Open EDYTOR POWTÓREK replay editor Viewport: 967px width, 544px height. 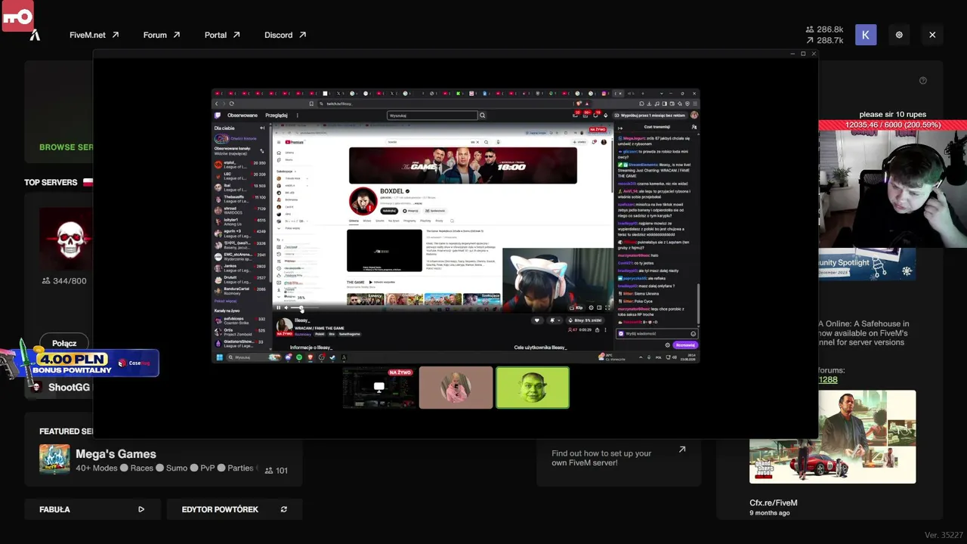tap(234, 509)
